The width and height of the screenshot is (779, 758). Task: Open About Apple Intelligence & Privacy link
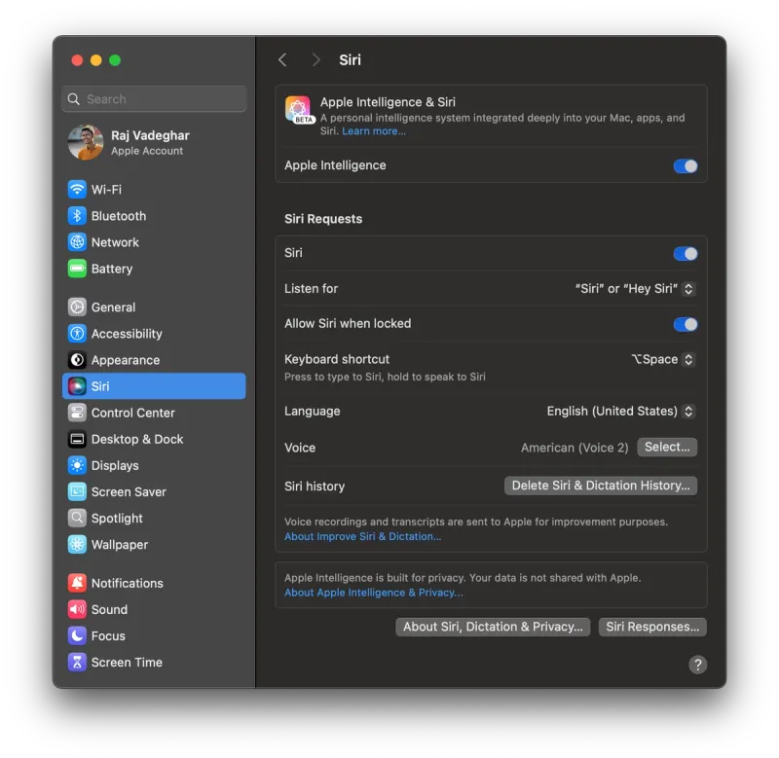click(374, 593)
